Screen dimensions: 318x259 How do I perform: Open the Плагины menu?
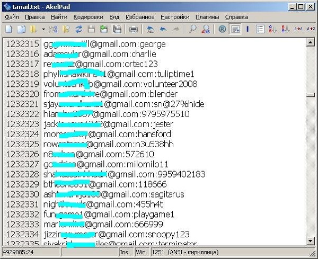tap(207, 17)
